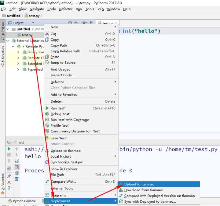Open the Tools menu in menu bar
This screenshot has width=220, height=206.
pyautogui.click(x=90, y=9)
